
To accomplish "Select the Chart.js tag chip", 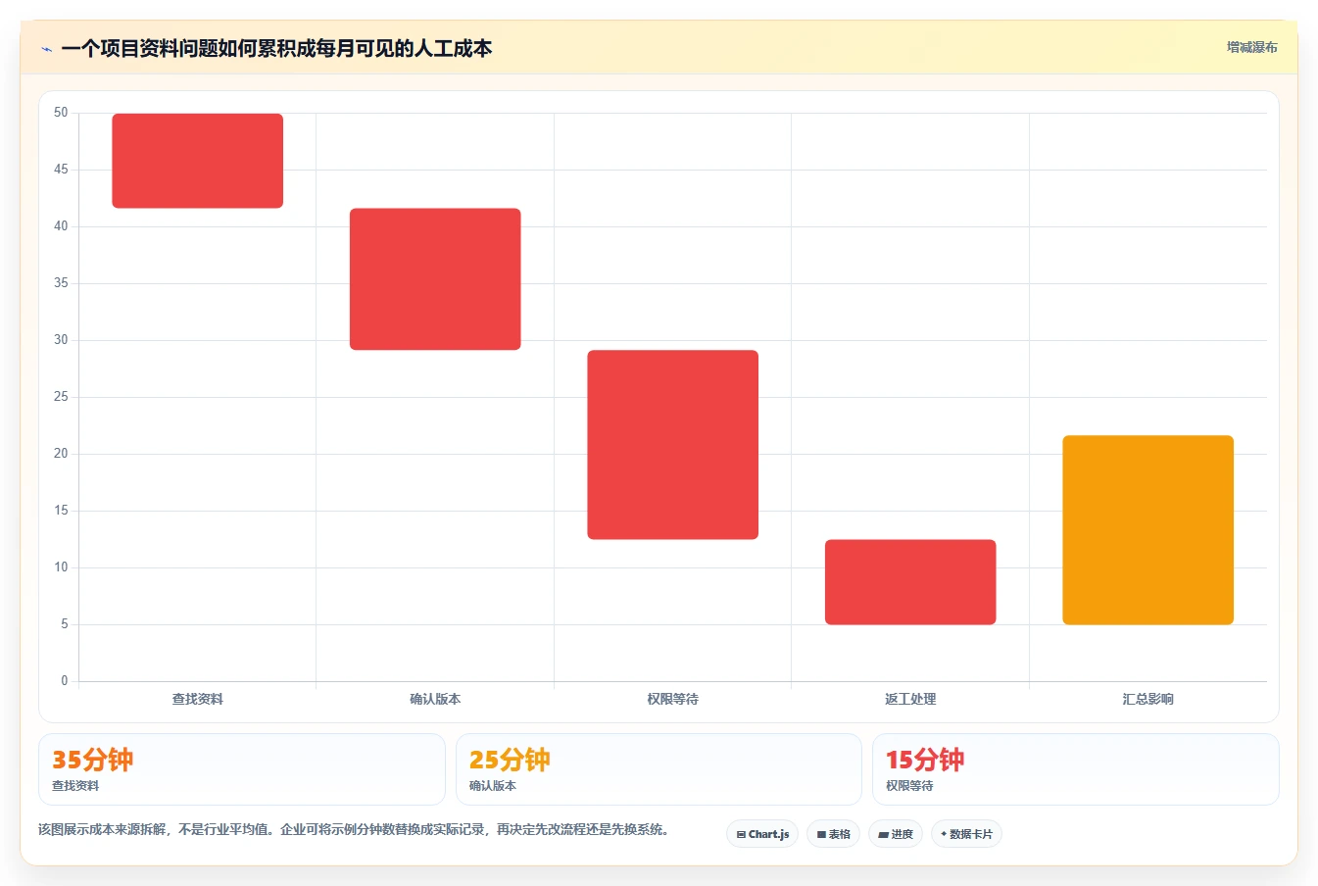I will click(762, 834).
